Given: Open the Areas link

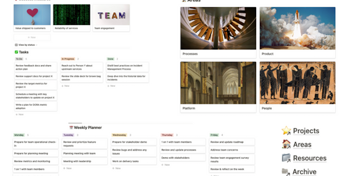Looking at the screenshot, I should tap(302, 145).
